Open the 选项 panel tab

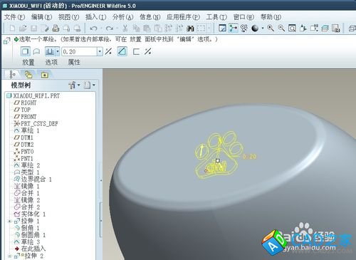point(51,62)
